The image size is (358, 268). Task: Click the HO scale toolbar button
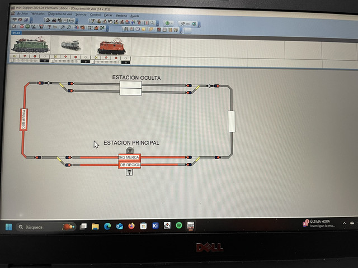[188, 24]
